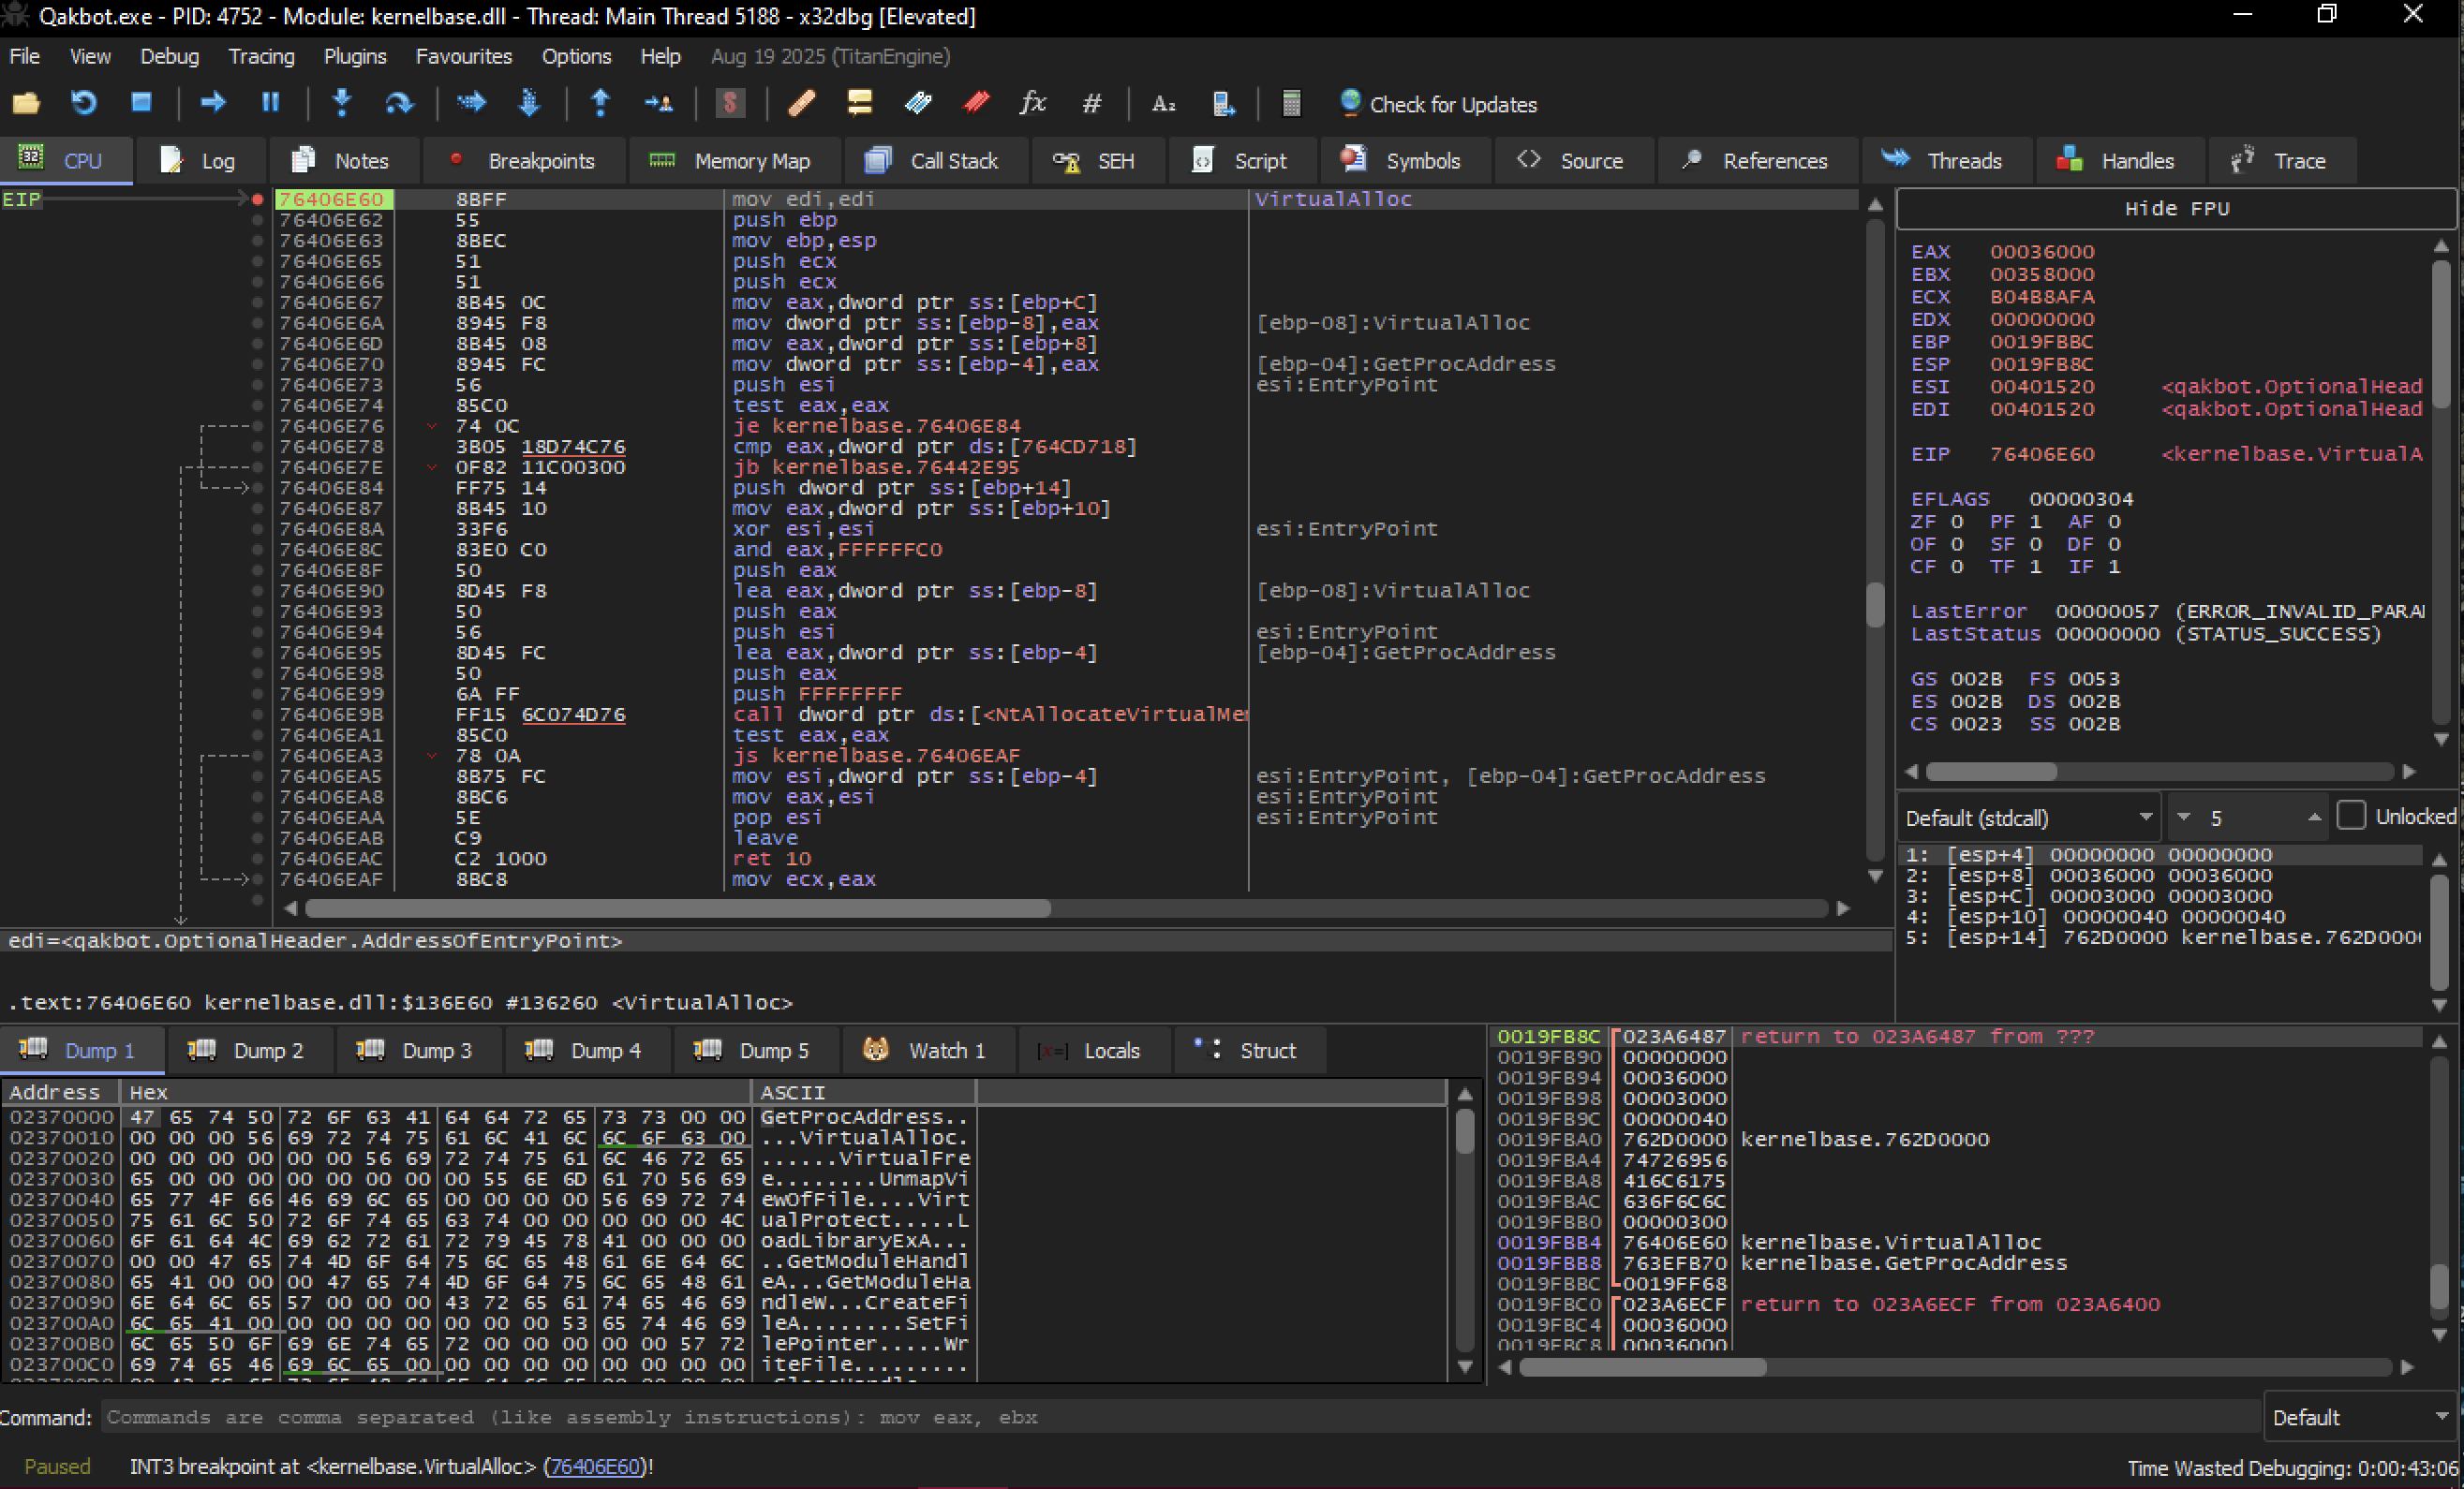The image size is (2464, 1489).
Task: Open the Debug menu
Action: click(x=169, y=56)
